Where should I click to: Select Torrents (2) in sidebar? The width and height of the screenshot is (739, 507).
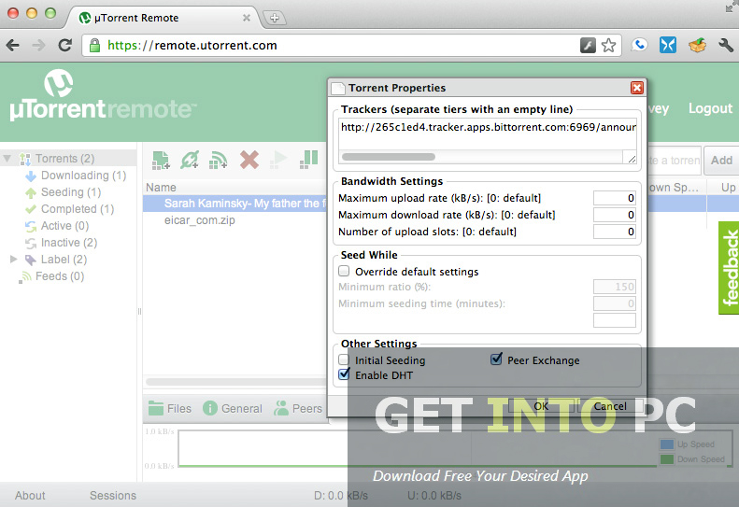(65, 159)
